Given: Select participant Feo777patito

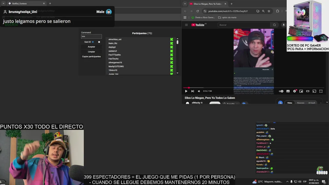Looking at the screenshot, I should (115, 55).
